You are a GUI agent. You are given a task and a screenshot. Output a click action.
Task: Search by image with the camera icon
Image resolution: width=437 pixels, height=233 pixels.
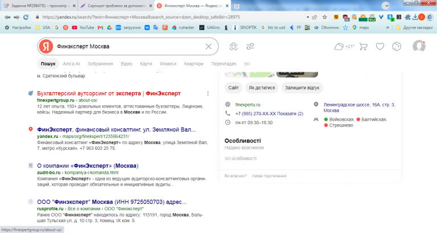point(233,46)
